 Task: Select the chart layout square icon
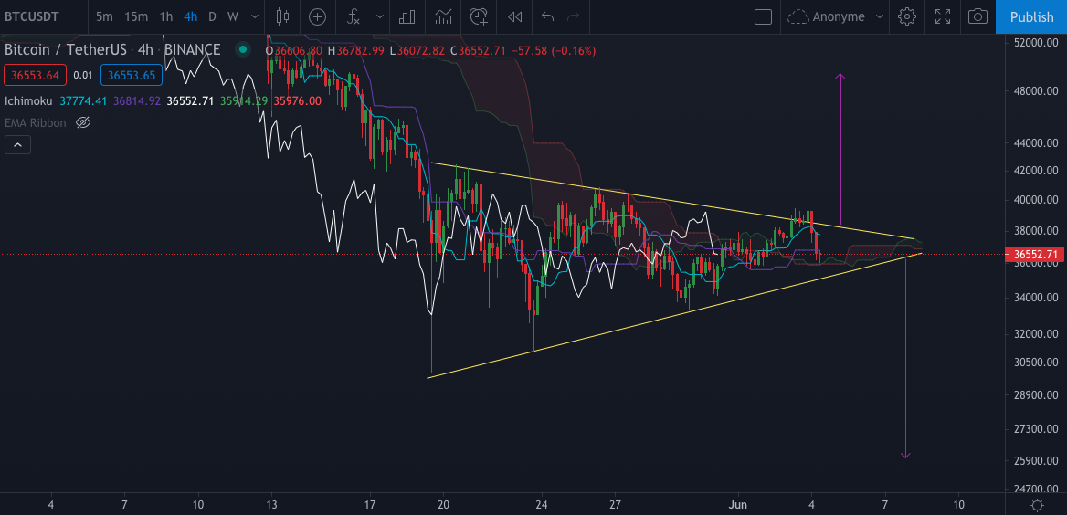tap(764, 16)
